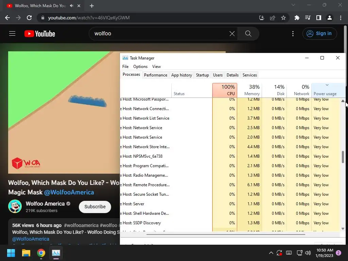The image size is (348, 261).
Task: Open Chrome three-dot menu
Action: click(x=341, y=18)
